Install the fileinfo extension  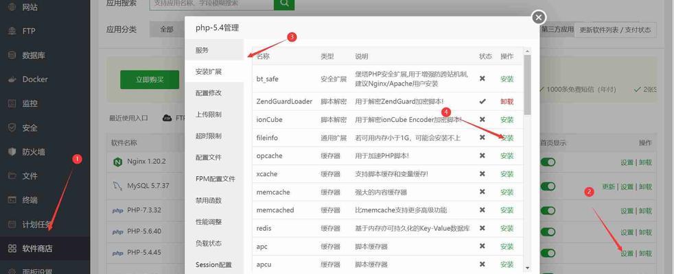click(507, 138)
